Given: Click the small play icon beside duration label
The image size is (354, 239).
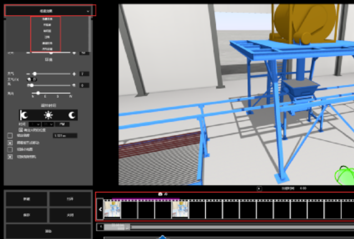Looking at the screenshot, I should click(x=259, y=188).
